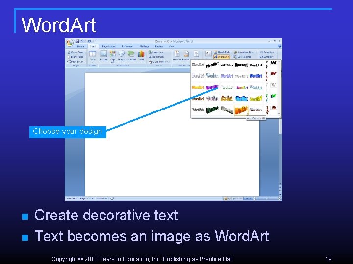Open the Quick Parts dropdown

(223, 52)
